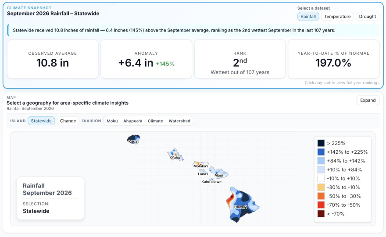
Task: Click the -50% to -30% legend swatch
Action: 321,196
